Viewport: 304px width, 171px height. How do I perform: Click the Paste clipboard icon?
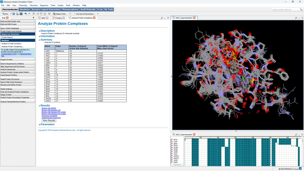(45, 14)
